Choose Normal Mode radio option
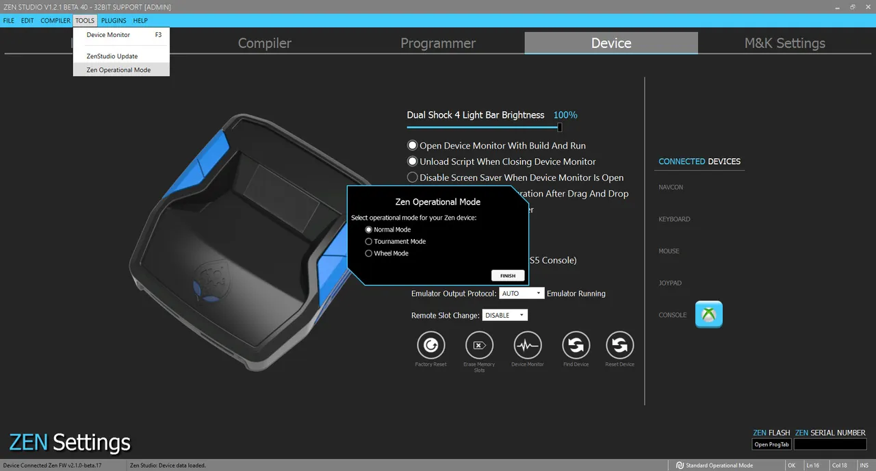Image resolution: width=876 pixels, height=471 pixels. [x=369, y=230]
